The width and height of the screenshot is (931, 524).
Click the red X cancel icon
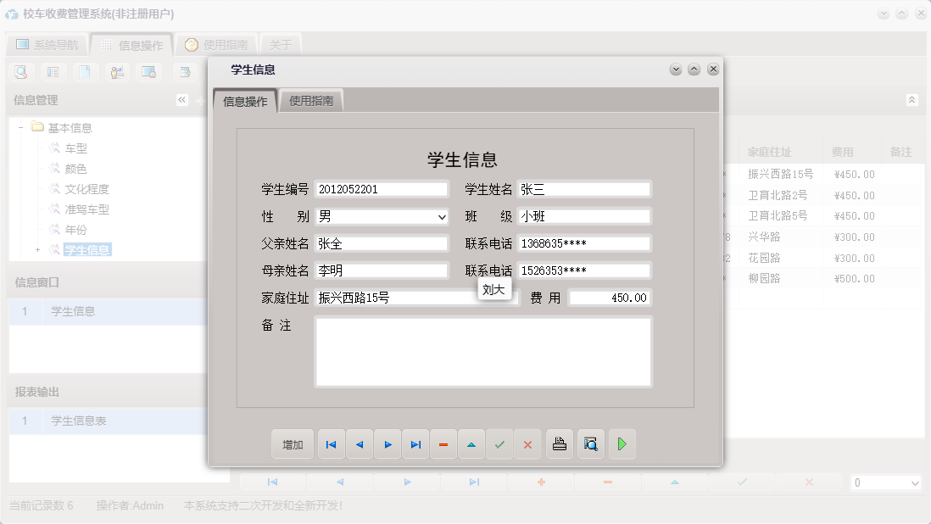[527, 443]
